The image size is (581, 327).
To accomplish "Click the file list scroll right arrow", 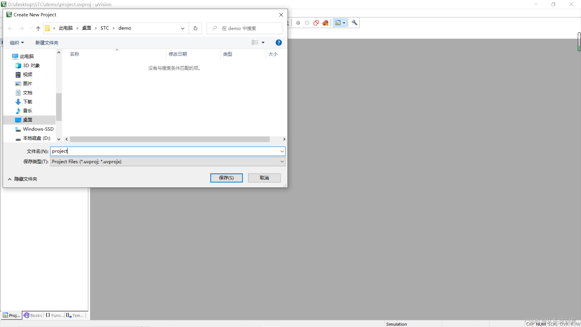I will point(284,139).
